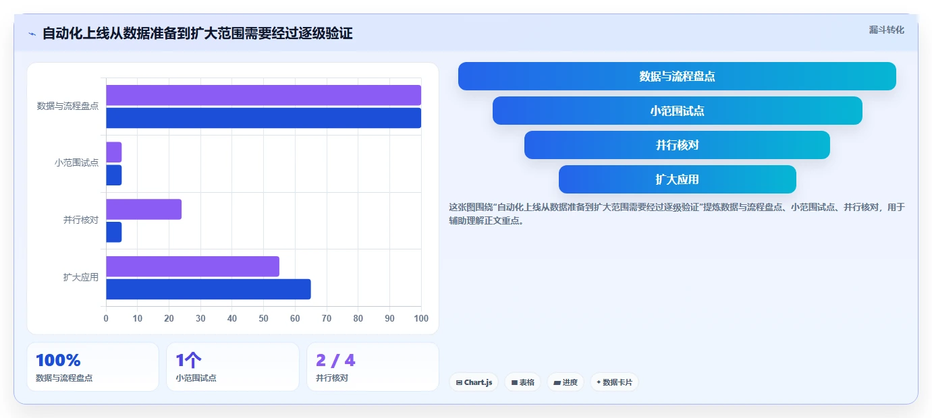Click the 小范围试点 caption under 1个
The image size is (932, 418).
point(196,378)
